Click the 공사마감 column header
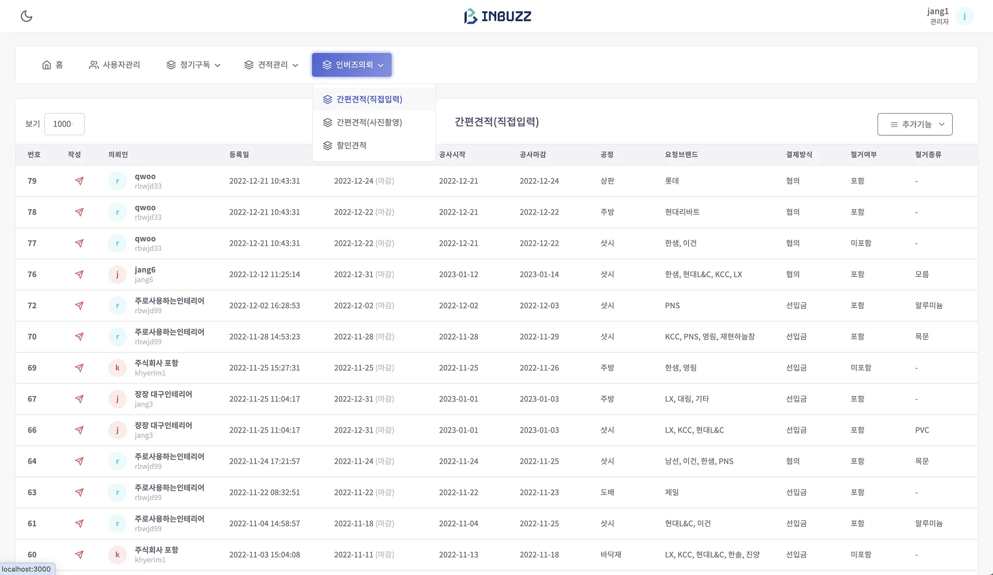993x575 pixels. [x=533, y=155]
